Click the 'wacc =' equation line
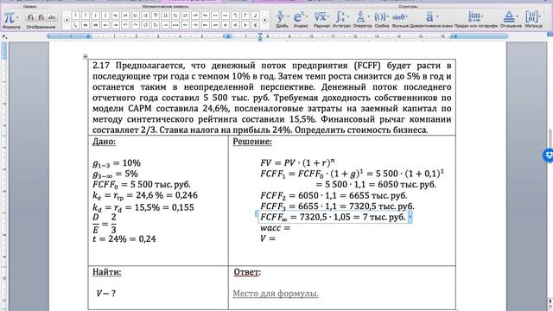Image resolution: width=553 pixels, height=311 pixels. coord(275,228)
